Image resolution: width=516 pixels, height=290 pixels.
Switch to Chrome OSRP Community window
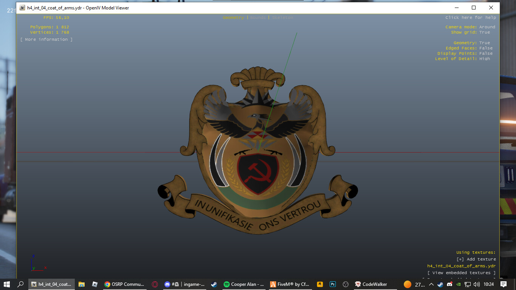[124, 284]
